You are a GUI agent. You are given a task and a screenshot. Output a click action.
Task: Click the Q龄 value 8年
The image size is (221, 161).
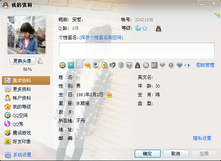point(75,28)
